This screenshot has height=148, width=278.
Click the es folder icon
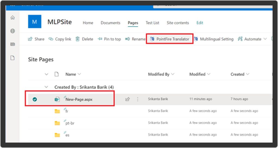(x=57, y=135)
